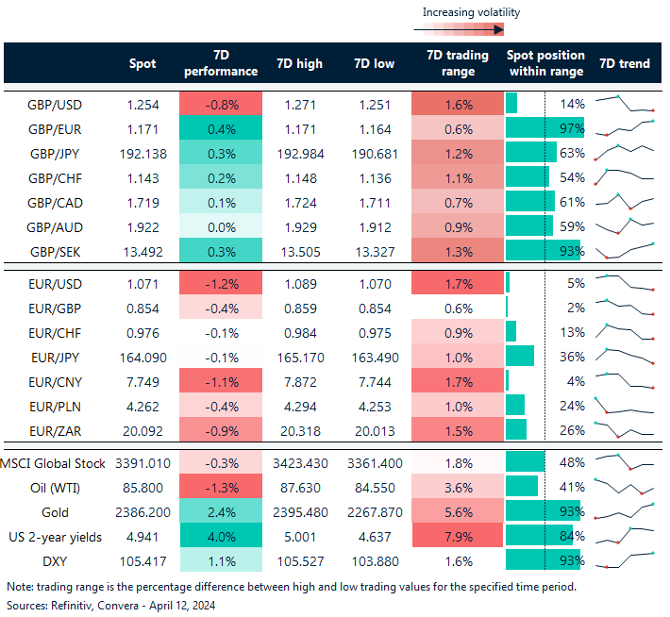Click the GBP/SEK 7D trend sparkline

click(624, 250)
